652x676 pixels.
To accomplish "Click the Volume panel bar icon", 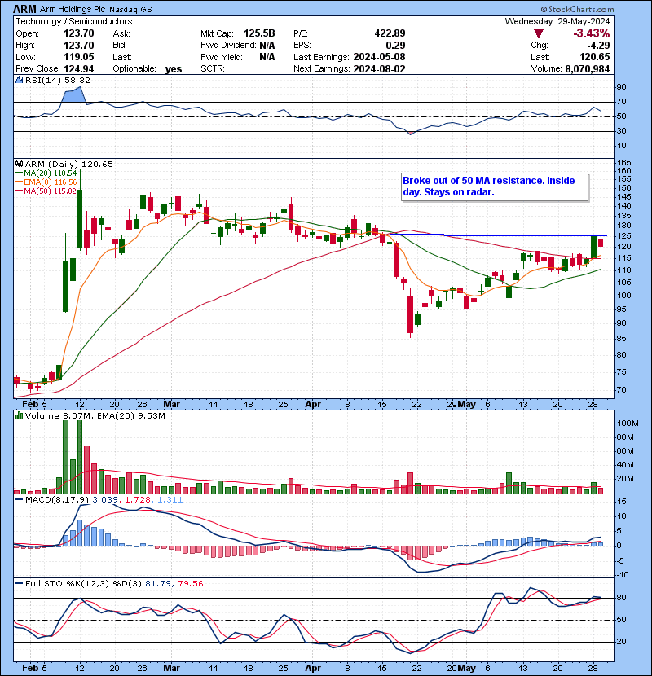I will pos(19,415).
